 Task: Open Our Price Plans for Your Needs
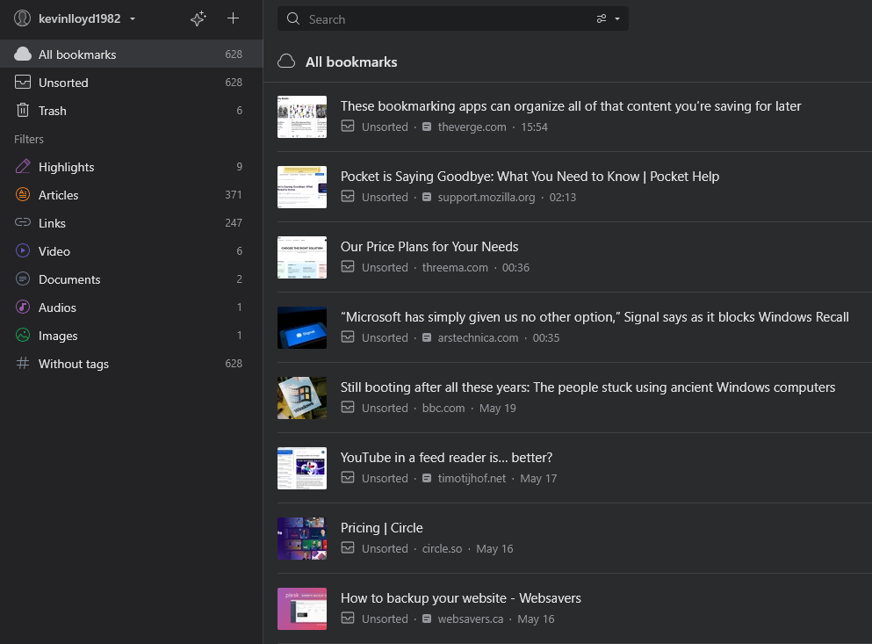pos(429,247)
